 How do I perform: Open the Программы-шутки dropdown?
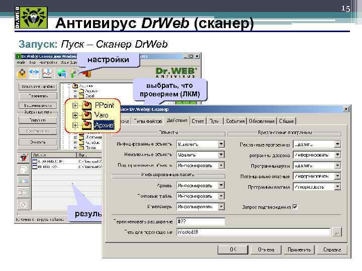tap(337, 165)
